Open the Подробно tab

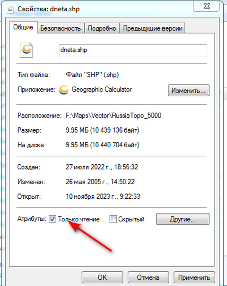pos(102,28)
